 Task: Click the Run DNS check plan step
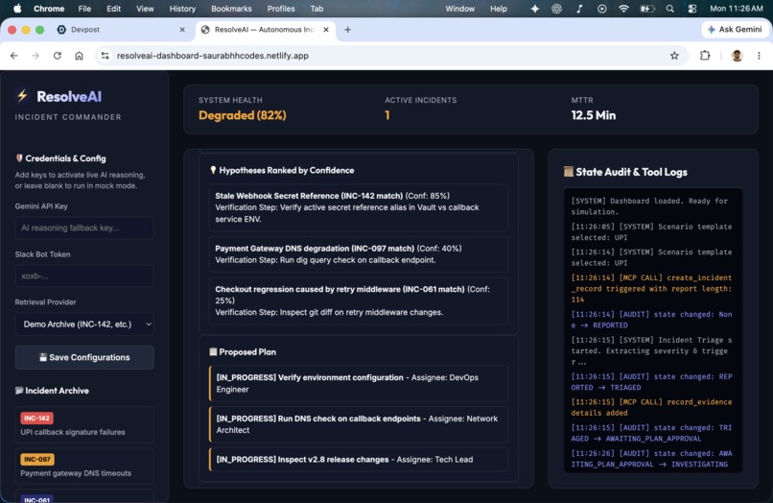[359, 424]
